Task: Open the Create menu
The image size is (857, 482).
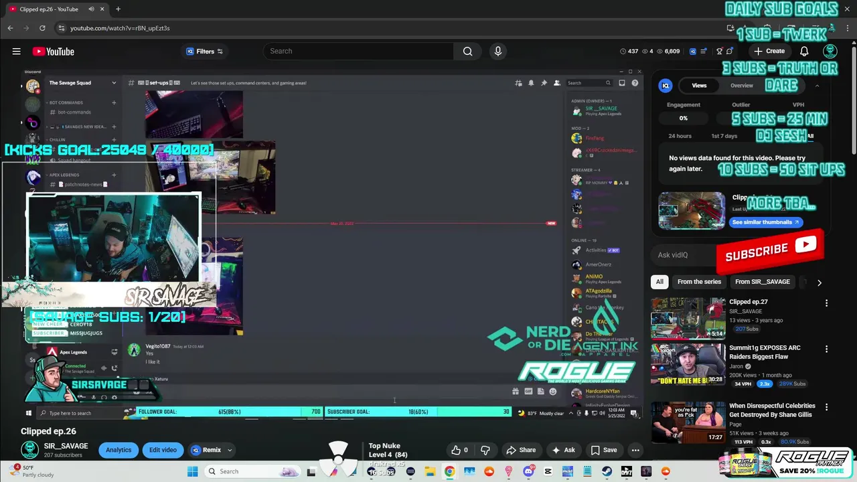Action: pyautogui.click(x=769, y=51)
